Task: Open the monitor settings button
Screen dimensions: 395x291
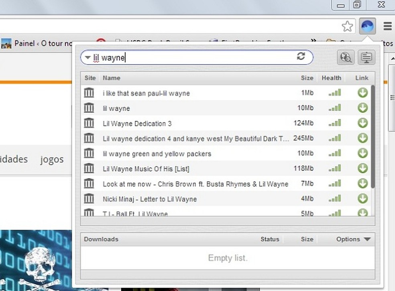Action: pos(366,57)
